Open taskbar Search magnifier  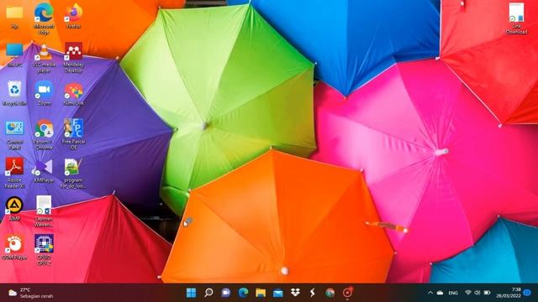coord(208,293)
